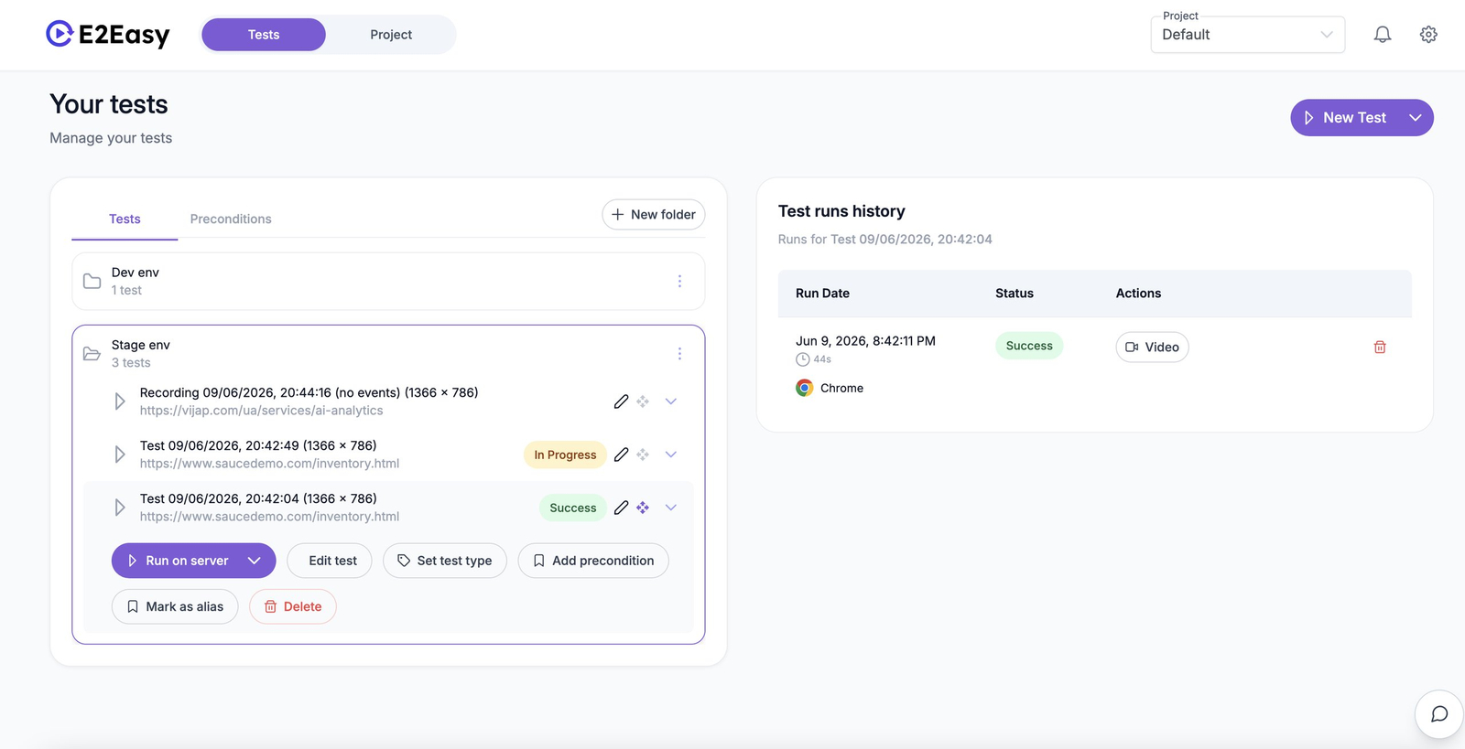
Task: Click the Dev env folder icon
Action: (x=92, y=281)
